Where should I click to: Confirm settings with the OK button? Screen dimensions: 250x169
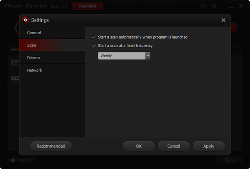[x=139, y=146]
